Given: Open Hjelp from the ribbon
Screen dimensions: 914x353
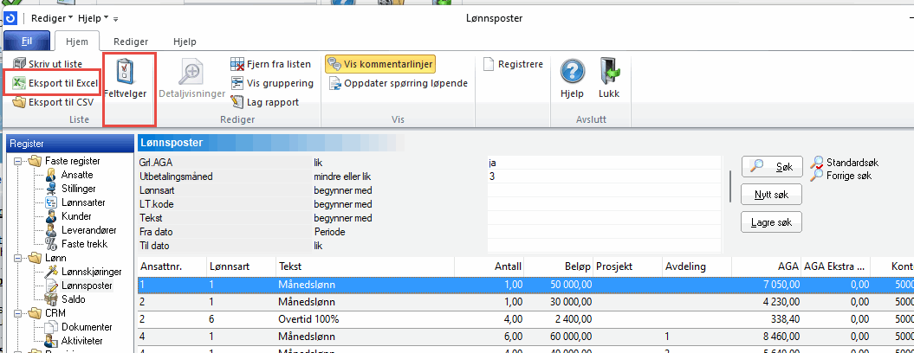Looking at the screenshot, I should point(571,78).
